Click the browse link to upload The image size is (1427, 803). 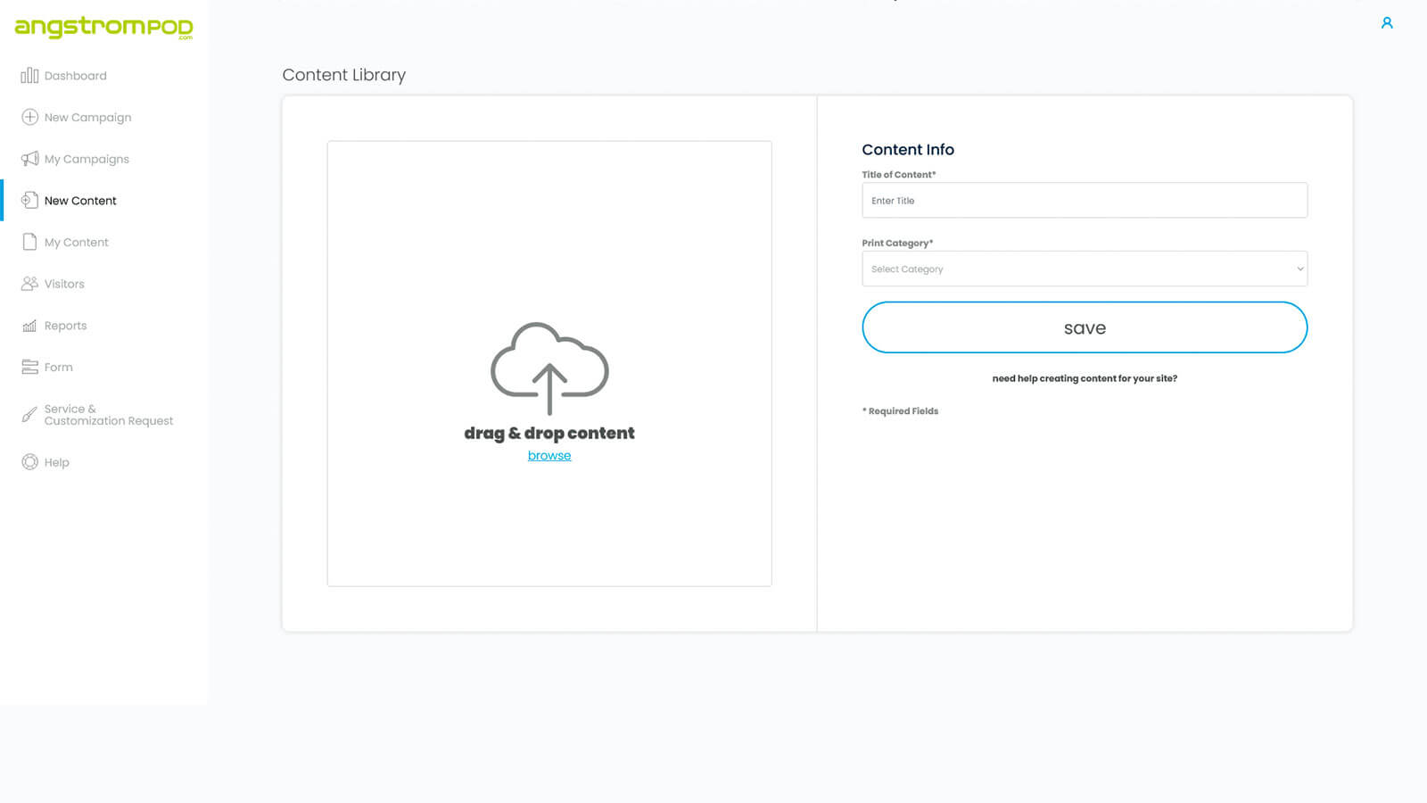pyautogui.click(x=549, y=455)
